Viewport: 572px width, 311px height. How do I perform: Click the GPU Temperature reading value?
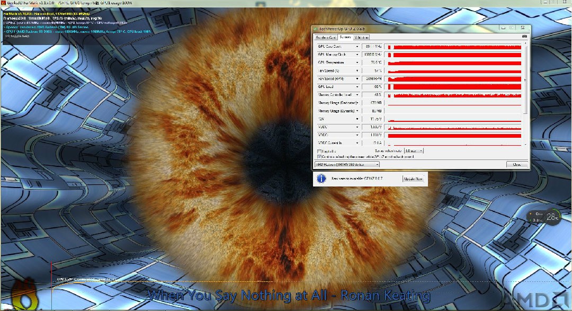(x=372, y=63)
